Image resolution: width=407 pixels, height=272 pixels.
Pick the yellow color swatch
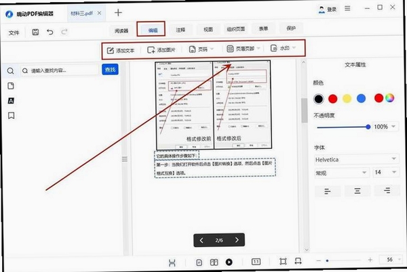tap(347, 98)
